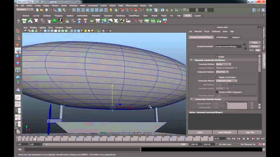The height and width of the screenshot is (157, 280).
Task: Open the Effects Assets menu
Action: 132,5
